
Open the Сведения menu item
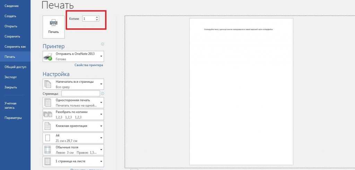tap(11, 6)
